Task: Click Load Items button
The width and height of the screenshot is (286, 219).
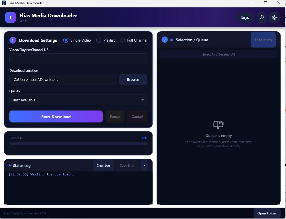Action: (263, 40)
